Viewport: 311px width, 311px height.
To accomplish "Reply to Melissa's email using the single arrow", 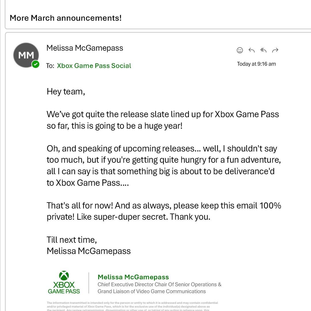I will (x=251, y=50).
